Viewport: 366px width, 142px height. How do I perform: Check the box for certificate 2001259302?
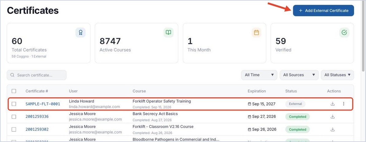[14, 129]
